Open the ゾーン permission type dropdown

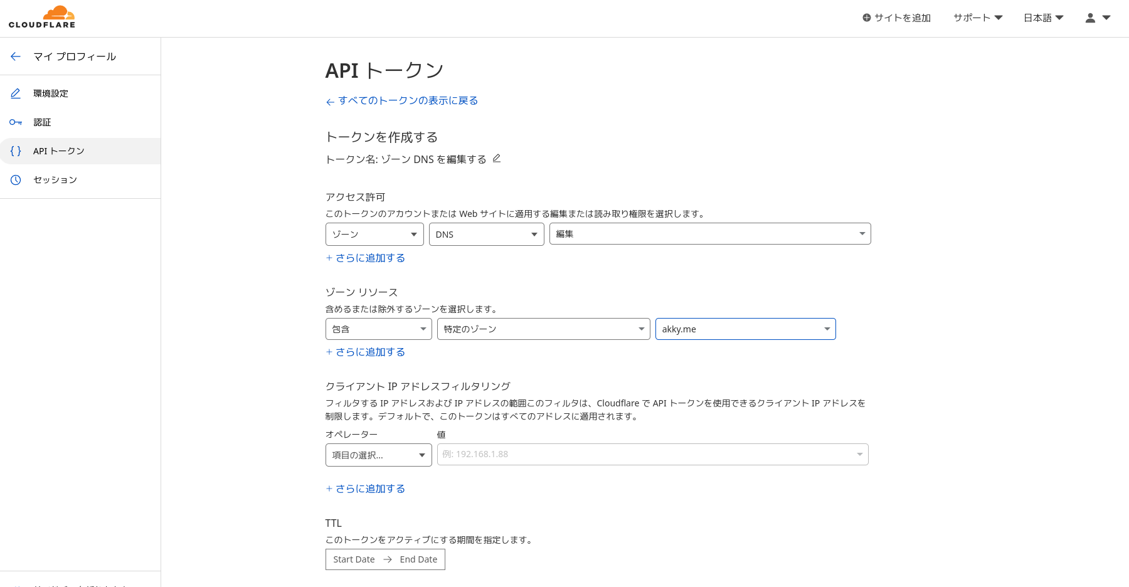[374, 234]
